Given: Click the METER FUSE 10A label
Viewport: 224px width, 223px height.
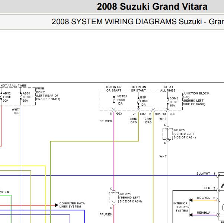Looking at the screenshot, I should click(122, 100).
